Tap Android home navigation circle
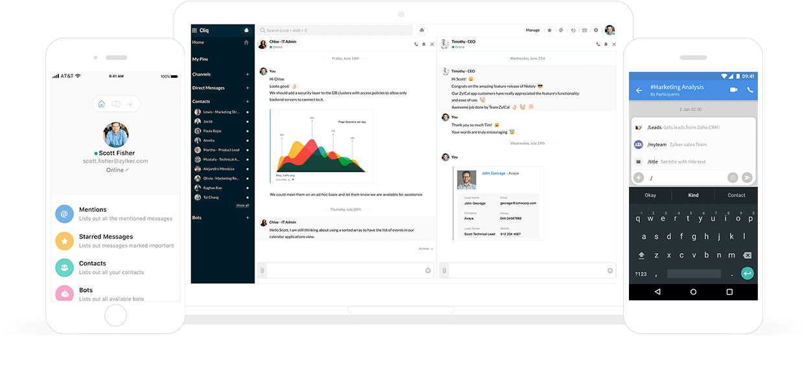This screenshot has width=809, height=369. click(693, 292)
